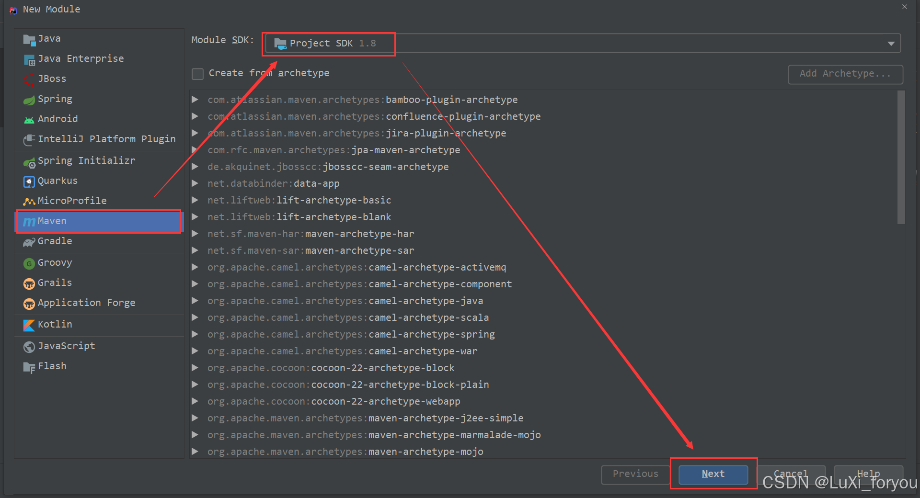Select JavaScript module type
This screenshot has height=498, width=920.
[x=99, y=346]
